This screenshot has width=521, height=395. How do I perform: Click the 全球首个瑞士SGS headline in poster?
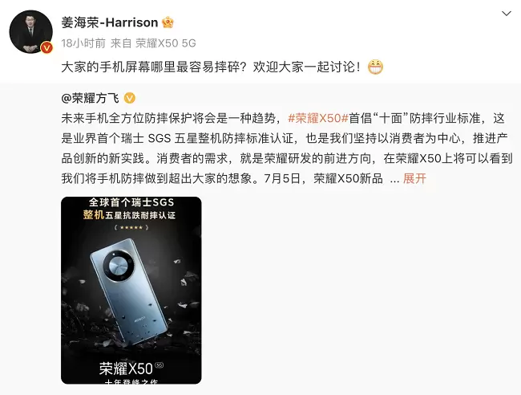[x=131, y=202]
